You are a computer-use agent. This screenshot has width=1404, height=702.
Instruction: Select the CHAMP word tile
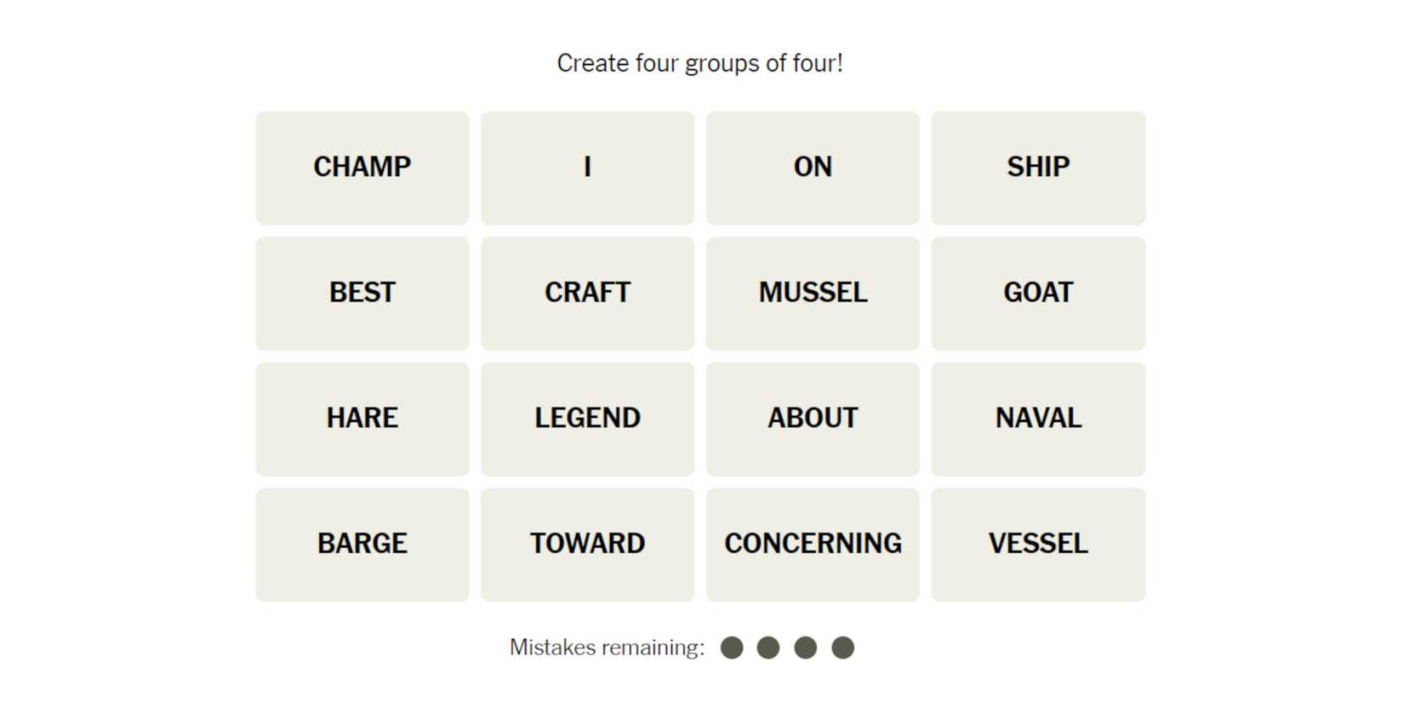(x=362, y=168)
